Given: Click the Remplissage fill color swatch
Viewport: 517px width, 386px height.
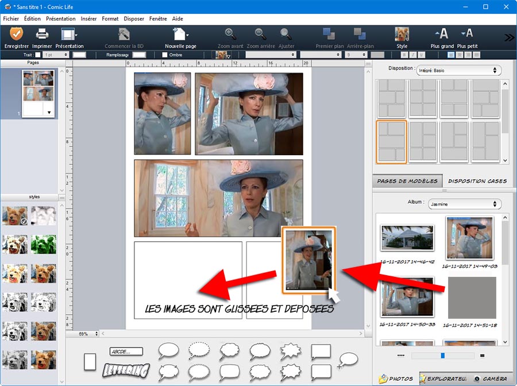Looking at the screenshot, I should [x=139, y=55].
